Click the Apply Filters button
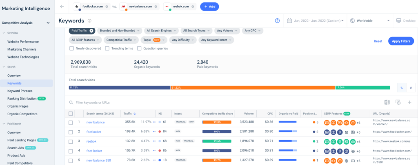The image size is (418, 165). [x=401, y=41]
